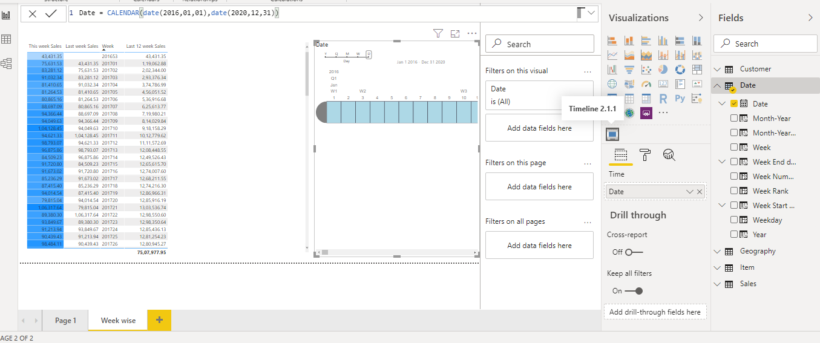This screenshot has height=343, width=820.
Task: Add a new page with the plus button
Action: pyautogui.click(x=159, y=320)
